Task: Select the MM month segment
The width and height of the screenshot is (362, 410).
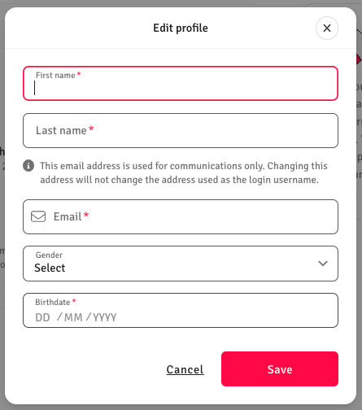Action: pos(73,317)
